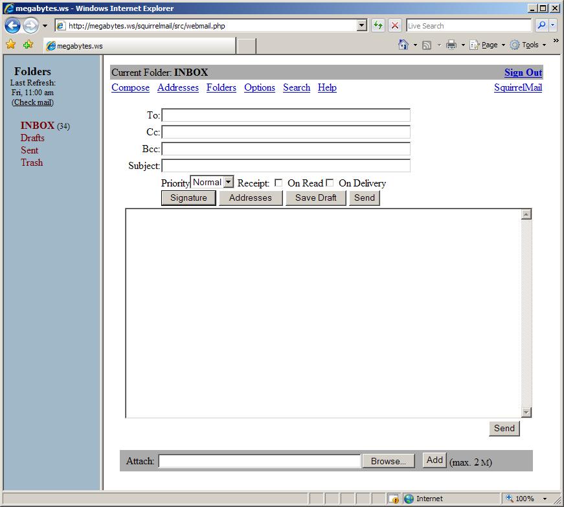Enable the On Delivery receipt checkbox
The image size is (564, 507).
point(330,183)
